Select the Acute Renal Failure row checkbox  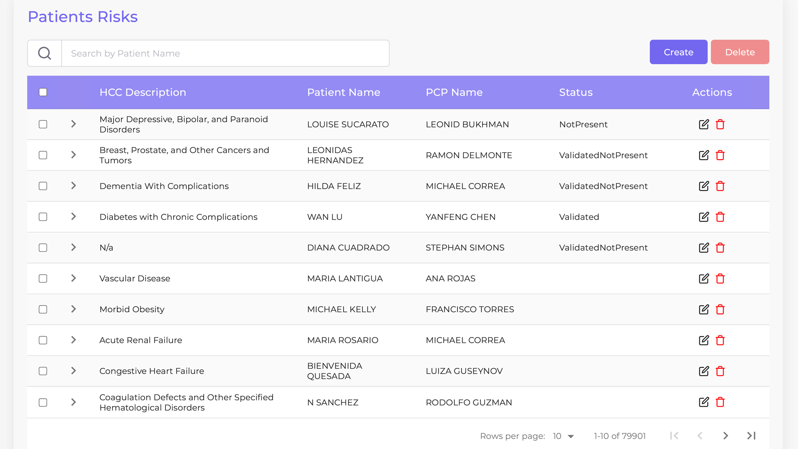click(43, 340)
